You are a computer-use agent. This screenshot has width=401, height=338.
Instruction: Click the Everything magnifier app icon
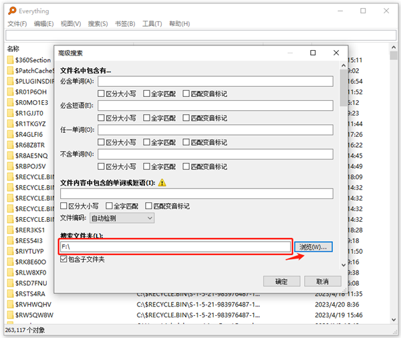pyautogui.click(x=12, y=11)
